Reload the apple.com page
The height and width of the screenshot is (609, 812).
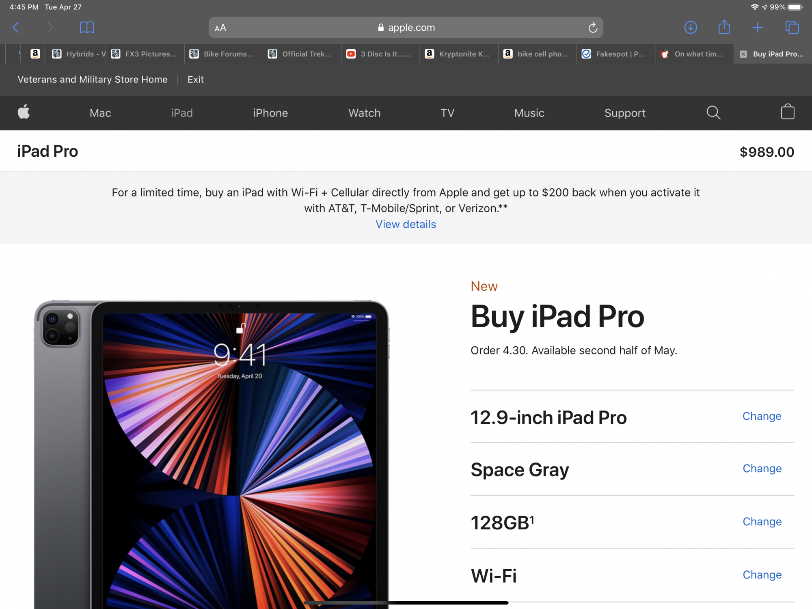(593, 28)
